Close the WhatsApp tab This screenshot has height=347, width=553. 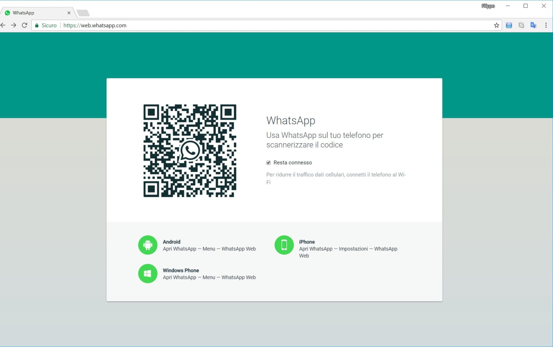69,13
